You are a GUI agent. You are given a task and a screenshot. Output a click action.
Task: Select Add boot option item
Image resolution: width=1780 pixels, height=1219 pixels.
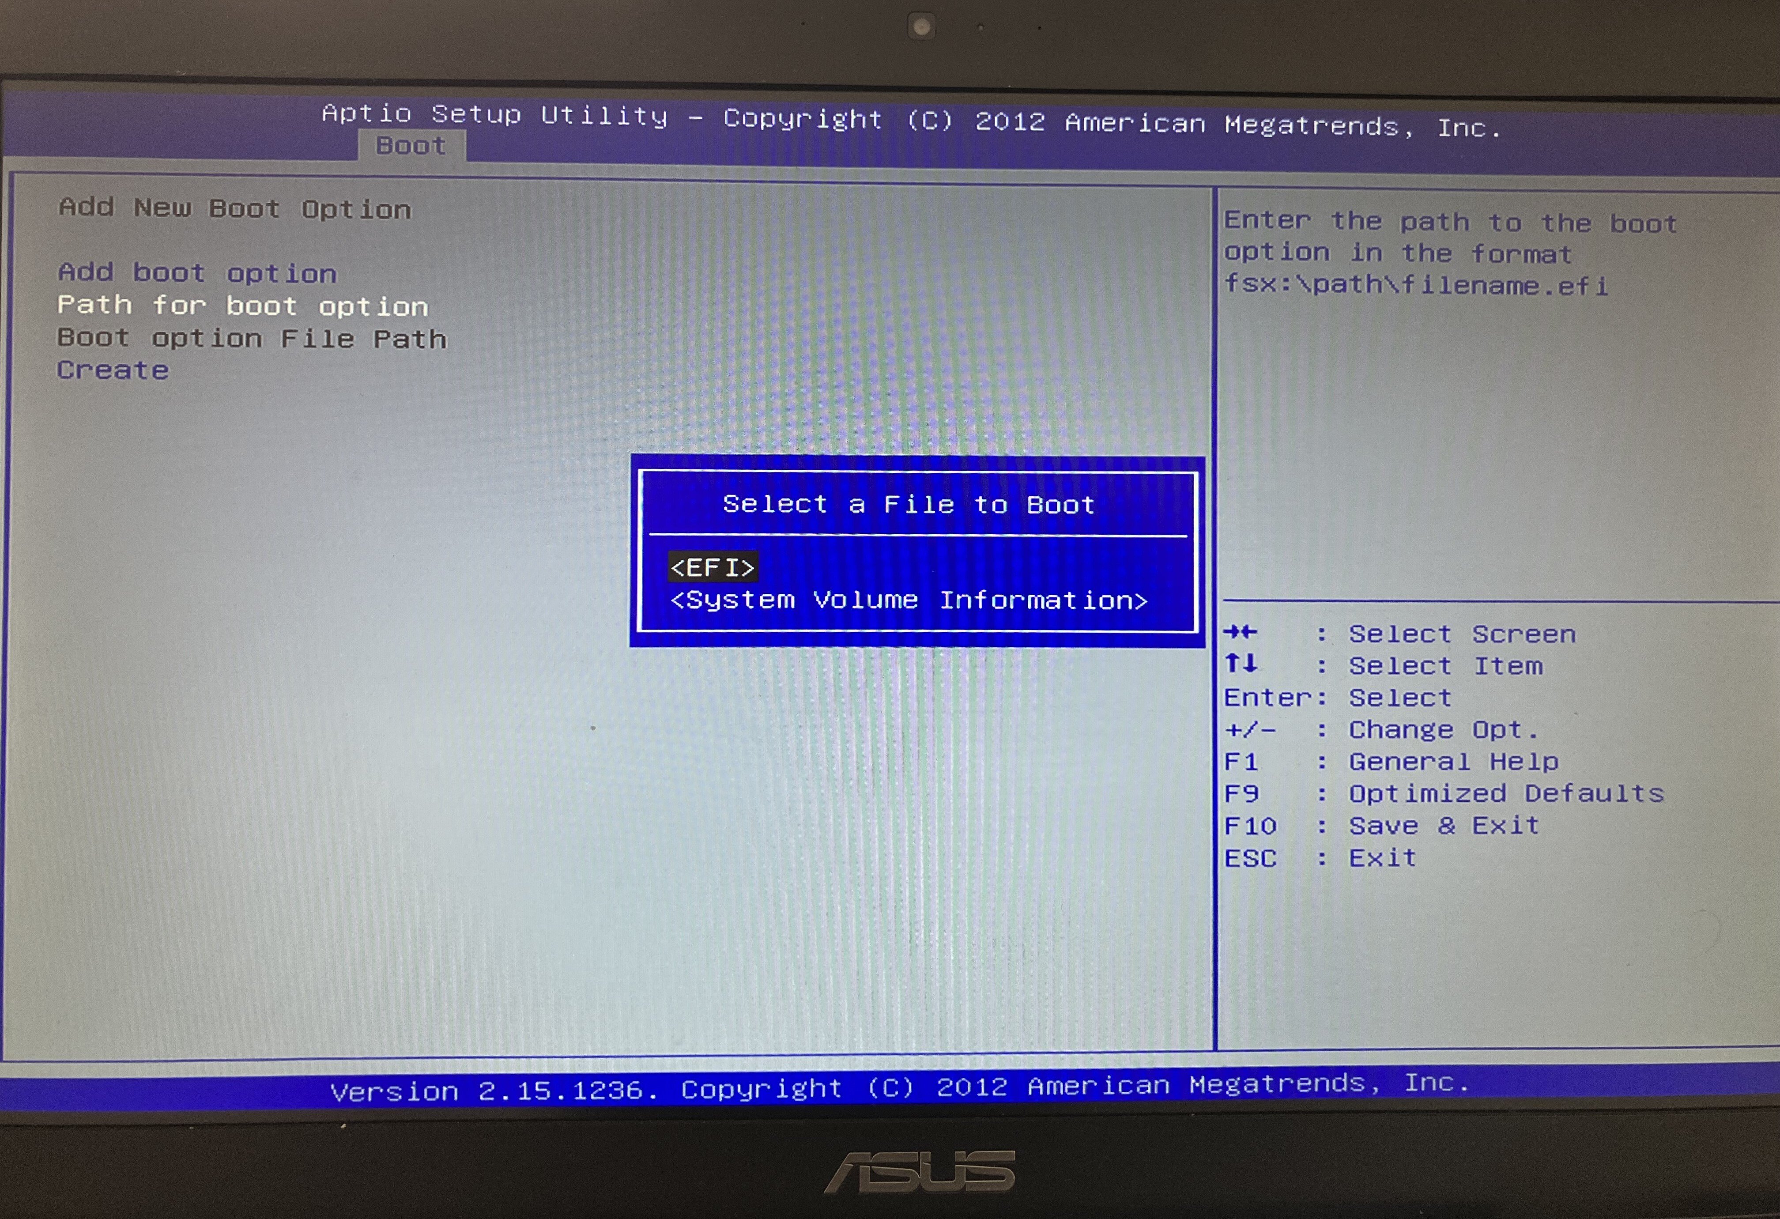(197, 273)
